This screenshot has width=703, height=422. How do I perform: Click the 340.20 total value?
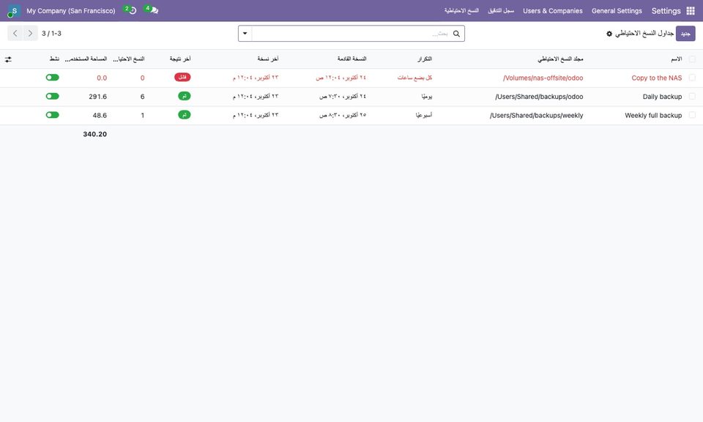click(94, 134)
